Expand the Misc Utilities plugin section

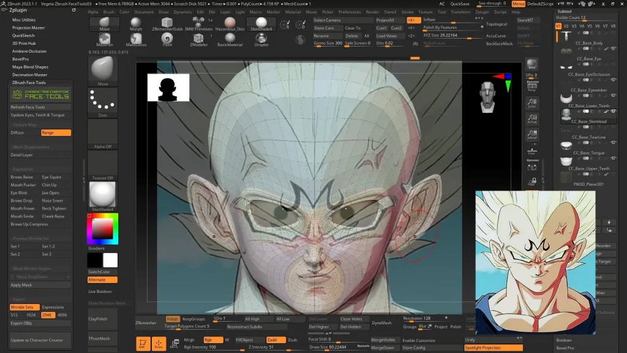point(24,20)
